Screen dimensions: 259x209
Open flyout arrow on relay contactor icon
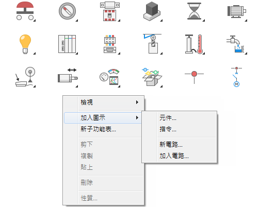point(119,21)
